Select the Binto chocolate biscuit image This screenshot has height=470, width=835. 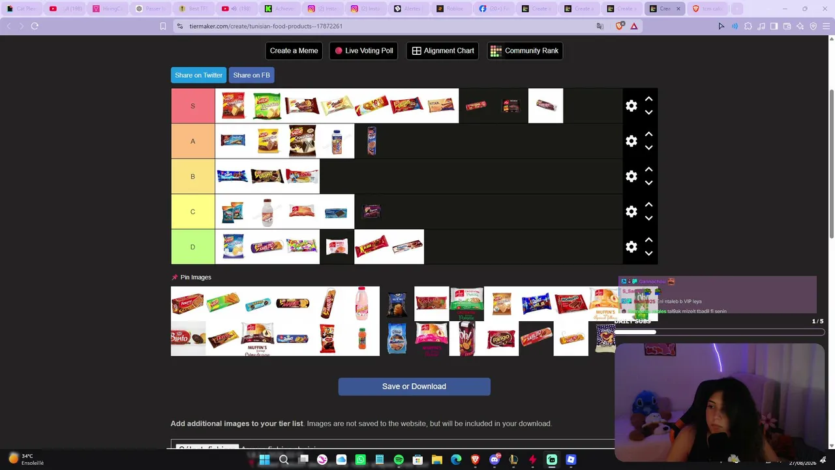click(x=188, y=339)
